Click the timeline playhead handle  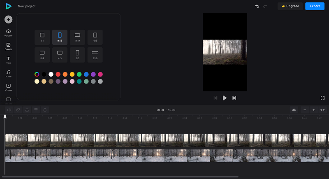(5, 116)
